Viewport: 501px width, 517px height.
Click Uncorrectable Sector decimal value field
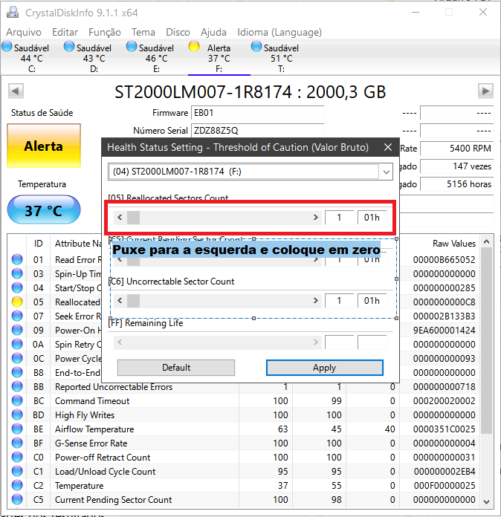tap(339, 300)
